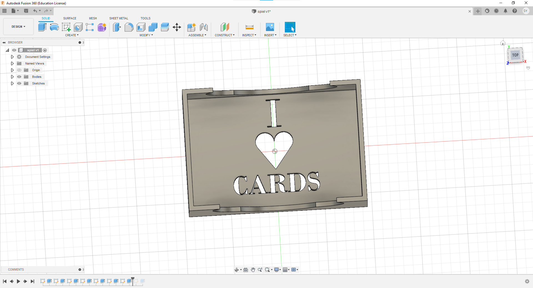Viewport: 533px width, 288px height.
Task: Choose the Create Sketch tool
Action: click(x=66, y=27)
